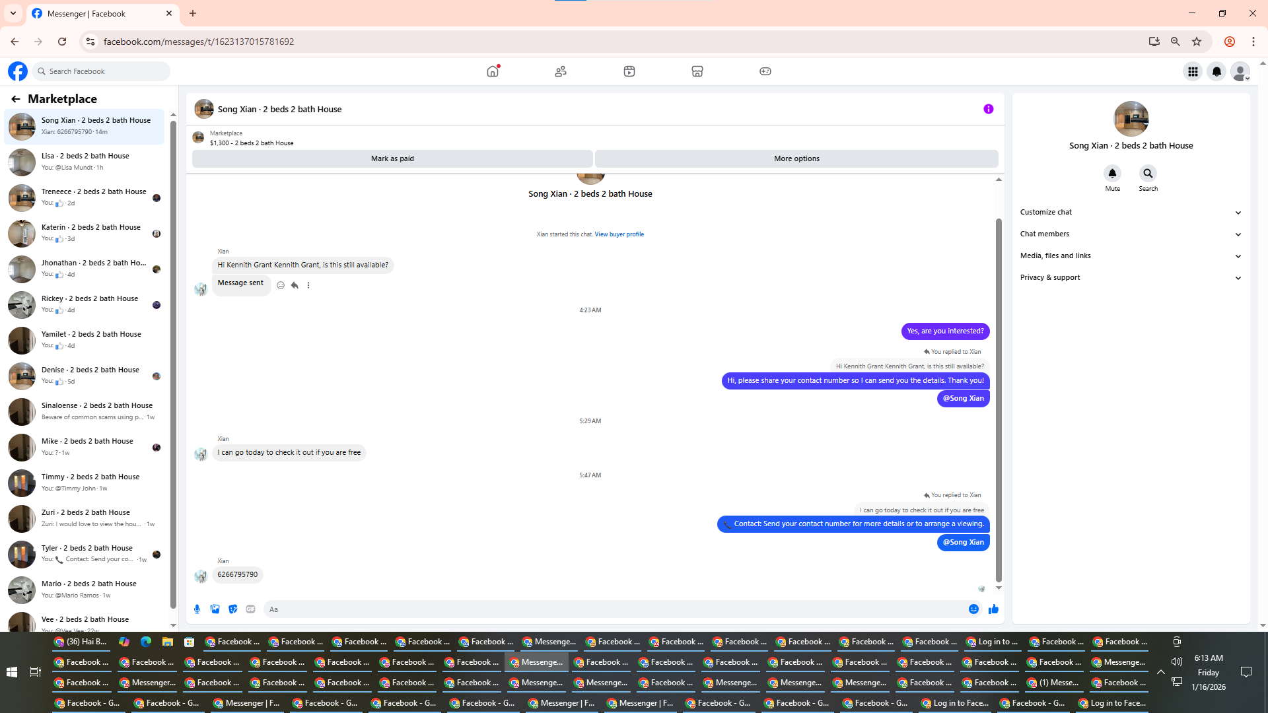Open the Facebook notifications bell
The image size is (1268, 713).
pos(1216,71)
